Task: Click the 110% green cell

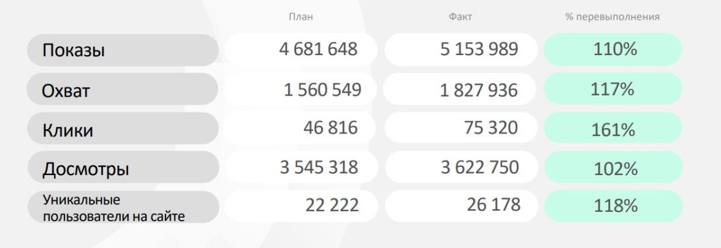Action: (615, 50)
